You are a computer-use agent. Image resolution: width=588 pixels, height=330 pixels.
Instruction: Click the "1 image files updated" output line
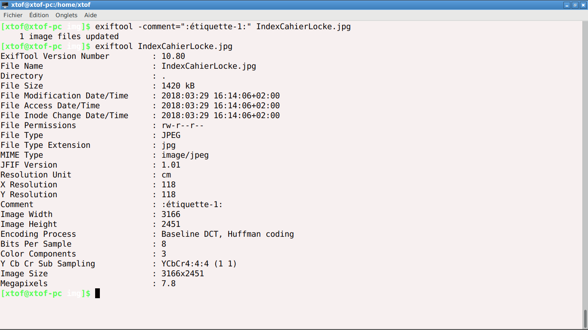[x=69, y=37]
